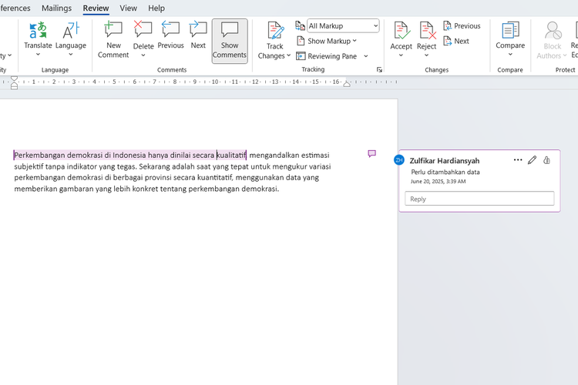
Task: Open Tracking group dialog launcher
Action: (x=379, y=69)
